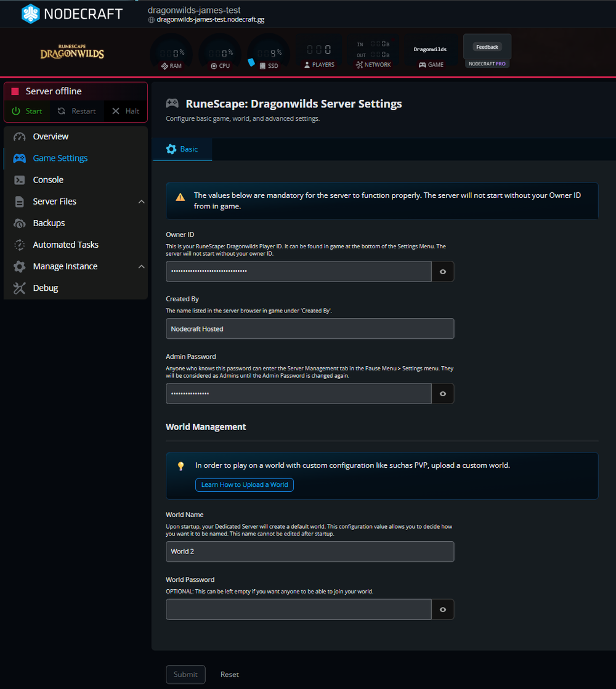
Task: Click Learn How to Upload a World
Action: point(244,484)
